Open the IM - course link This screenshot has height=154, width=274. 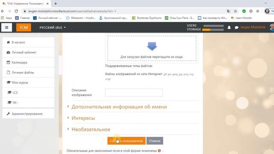coord(28,103)
